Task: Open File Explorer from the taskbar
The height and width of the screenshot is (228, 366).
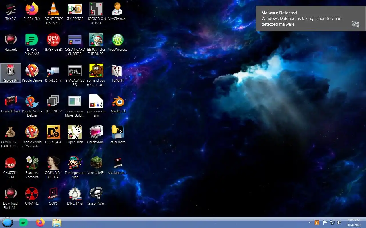Action: pos(57,222)
